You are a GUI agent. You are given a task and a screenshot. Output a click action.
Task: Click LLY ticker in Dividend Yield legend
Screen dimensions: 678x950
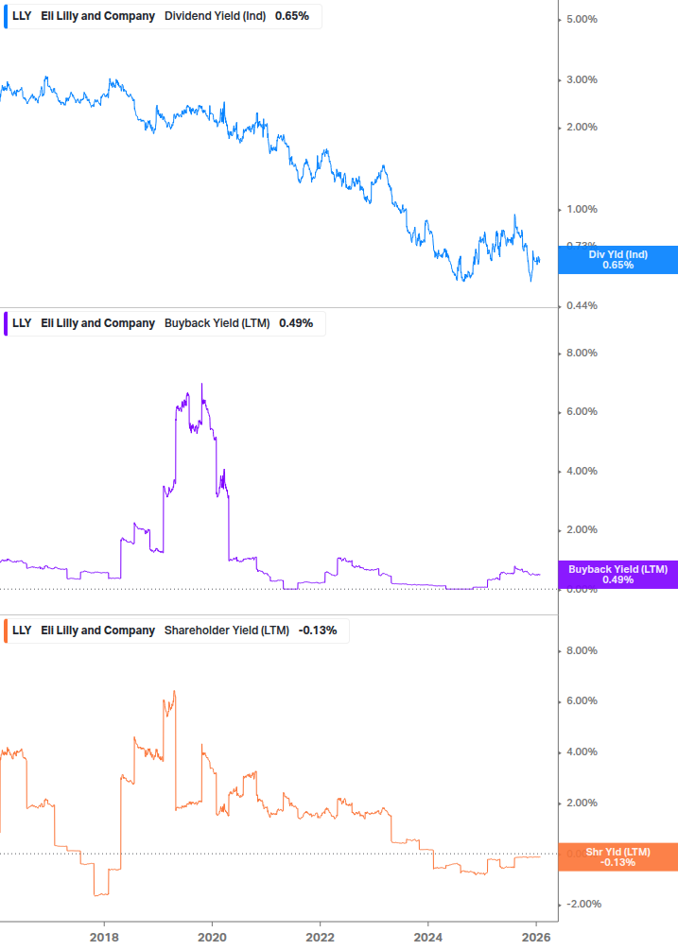click(x=22, y=16)
